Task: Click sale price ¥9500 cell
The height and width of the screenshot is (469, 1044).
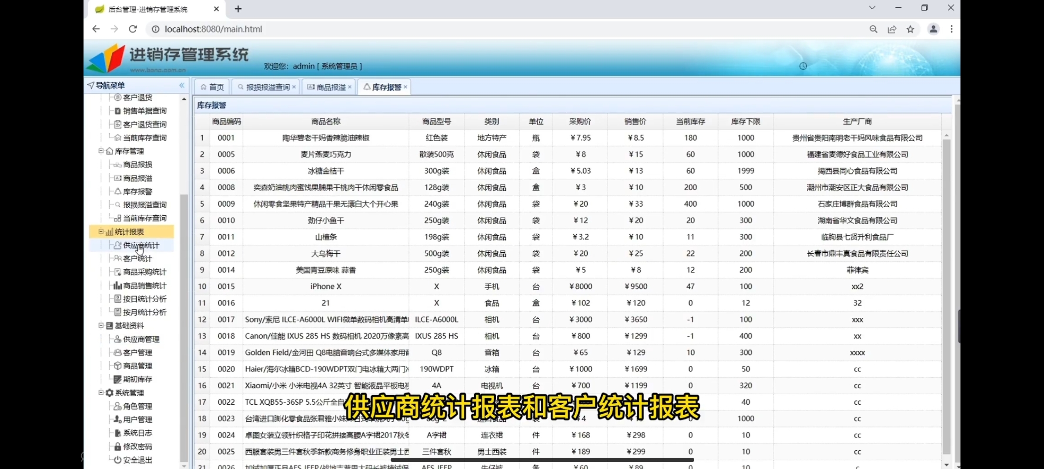Action: point(635,286)
